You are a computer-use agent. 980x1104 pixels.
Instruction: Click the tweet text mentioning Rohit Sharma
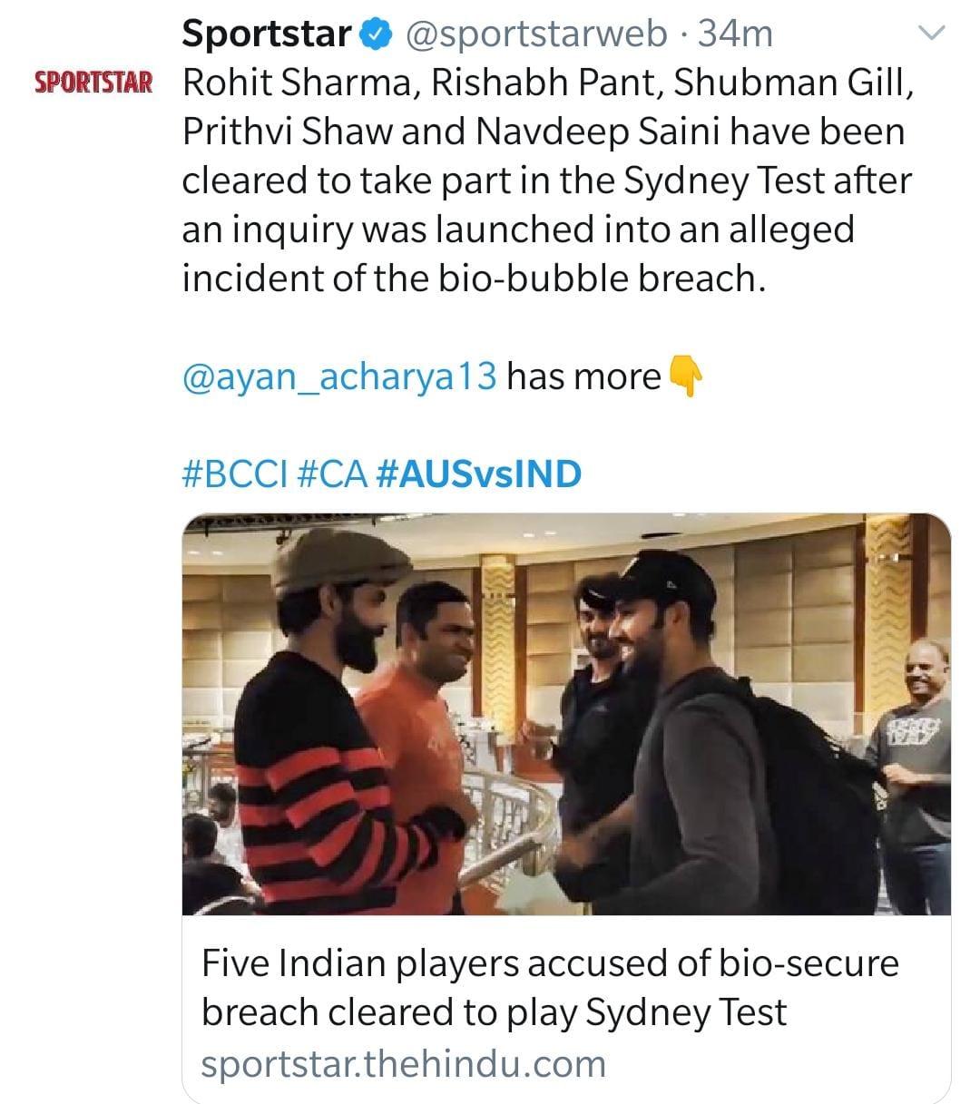pos(547,83)
